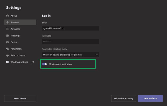The width and height of the screenshot is (167, 106).
Task: Open Microsoft Teams and Skype for Business dropdown
Action: (70, 55)
